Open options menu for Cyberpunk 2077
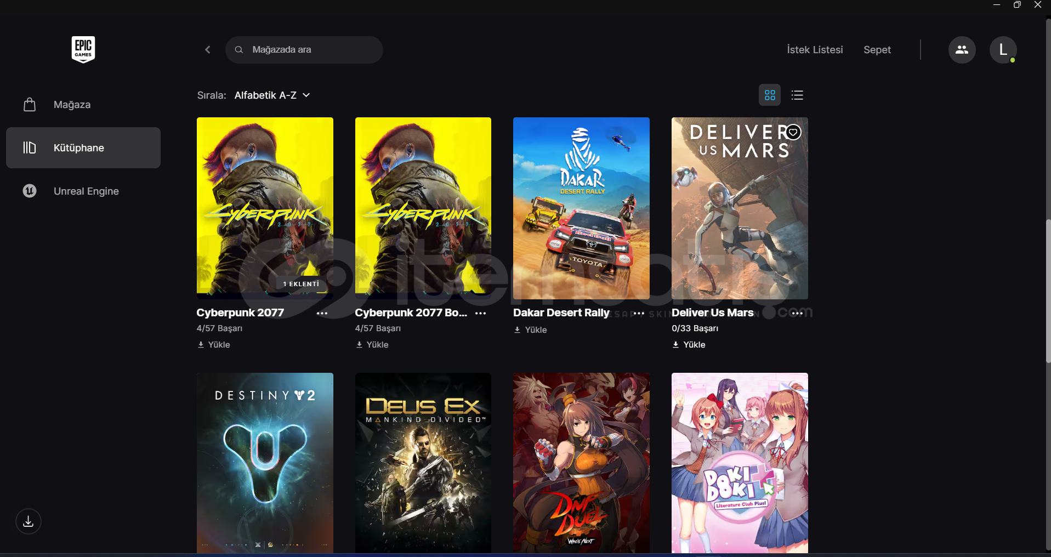This screenshot has width=1051, height=557. (x=322, y=313)
